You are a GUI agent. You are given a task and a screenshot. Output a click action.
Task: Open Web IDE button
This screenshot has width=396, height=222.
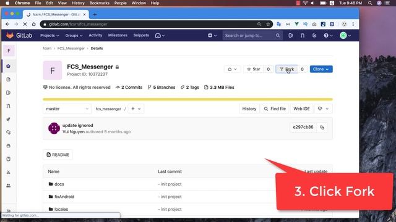coord(301,109)
